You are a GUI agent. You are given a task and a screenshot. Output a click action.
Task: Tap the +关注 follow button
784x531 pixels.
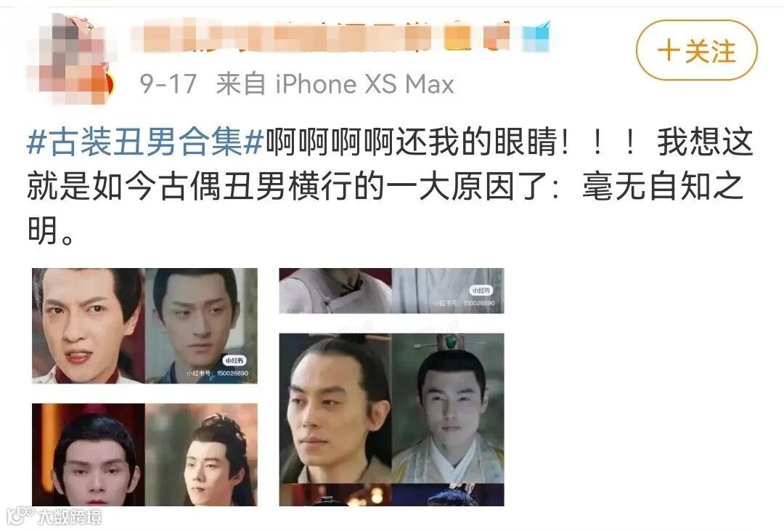696,50
